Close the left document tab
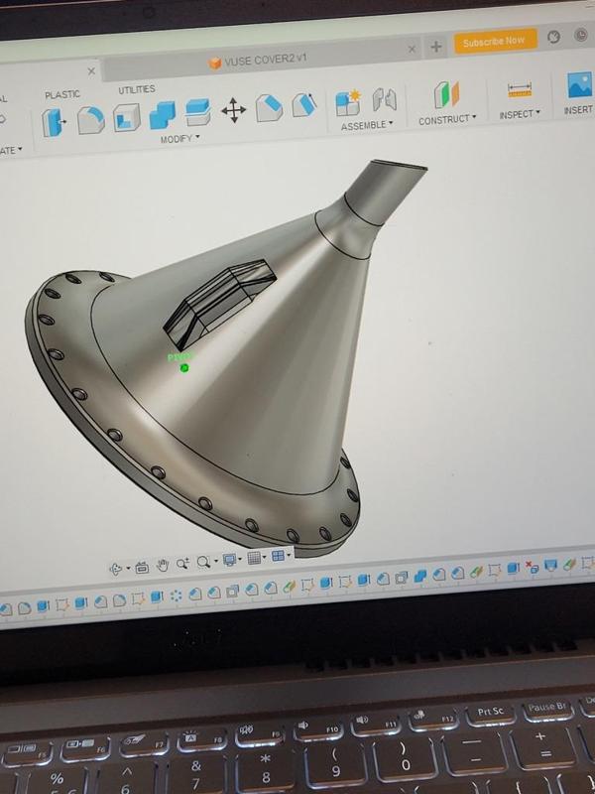 click(x=91, y=71)
